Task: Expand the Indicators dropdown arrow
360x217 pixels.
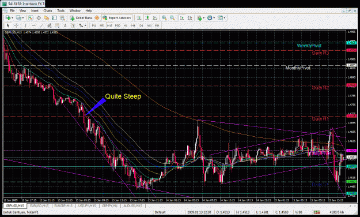Action: tap(204, 18)
